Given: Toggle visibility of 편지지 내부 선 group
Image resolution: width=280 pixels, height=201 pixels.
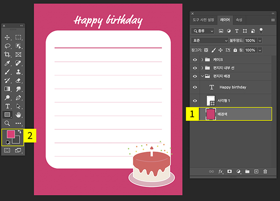Looking at the screenshot, I should pyautogui.click(x=195, y=68).
